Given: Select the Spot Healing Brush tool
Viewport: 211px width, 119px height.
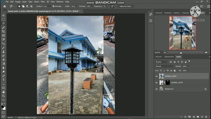Looking at the screenshot, I should [3, 44].
